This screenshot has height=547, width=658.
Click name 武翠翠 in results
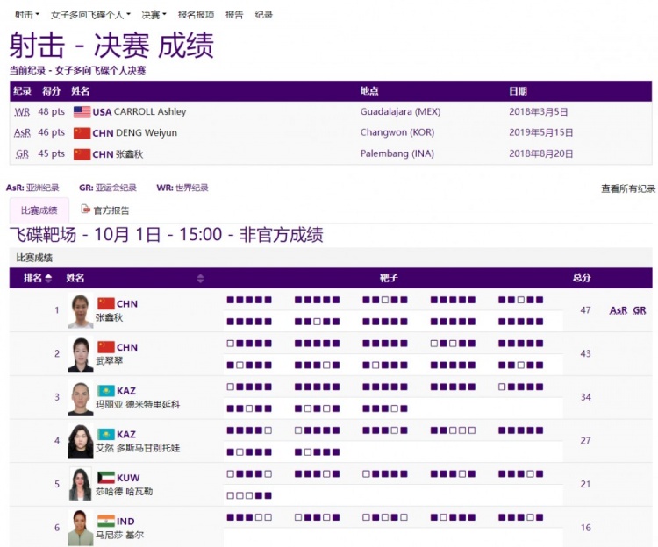109,361
